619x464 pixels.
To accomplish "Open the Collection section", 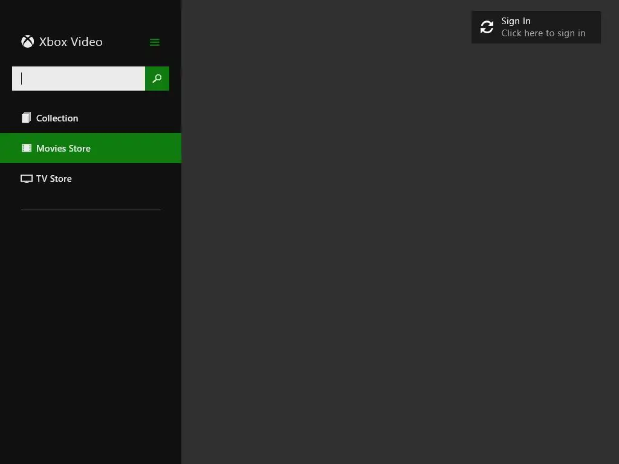I will point(91,118).
